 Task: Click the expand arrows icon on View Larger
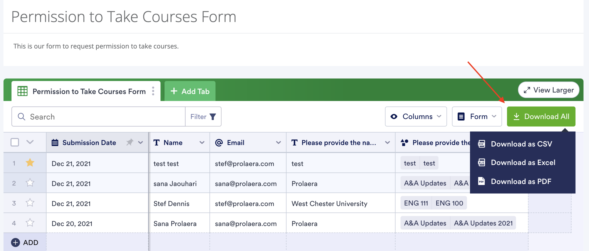[x=527, y=90]
